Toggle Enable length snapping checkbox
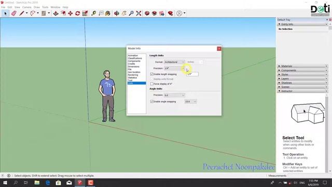332x187 pixels. tap(152, 74)
